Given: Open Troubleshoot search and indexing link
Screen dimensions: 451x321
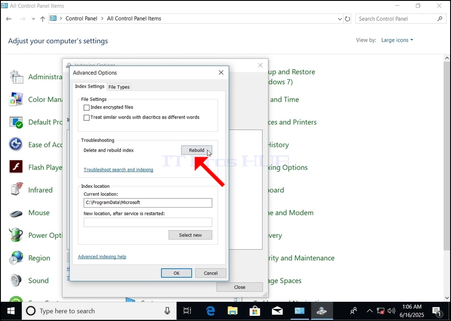Looking at the screenshot, I should [118, 169].
